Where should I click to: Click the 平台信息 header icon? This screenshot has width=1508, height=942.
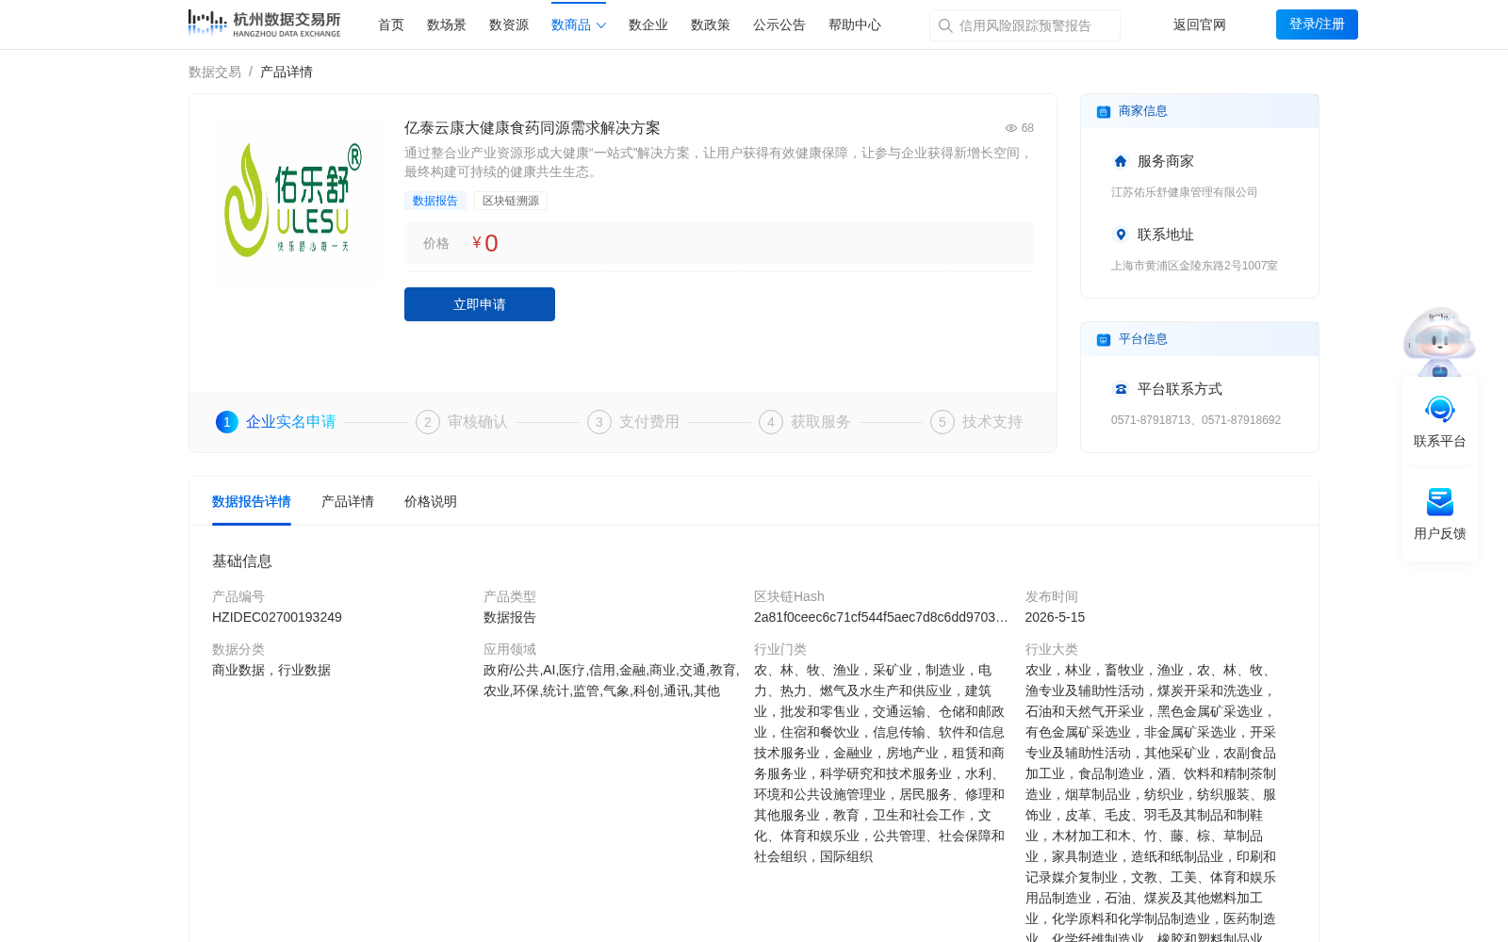(x=1103, y=339)
